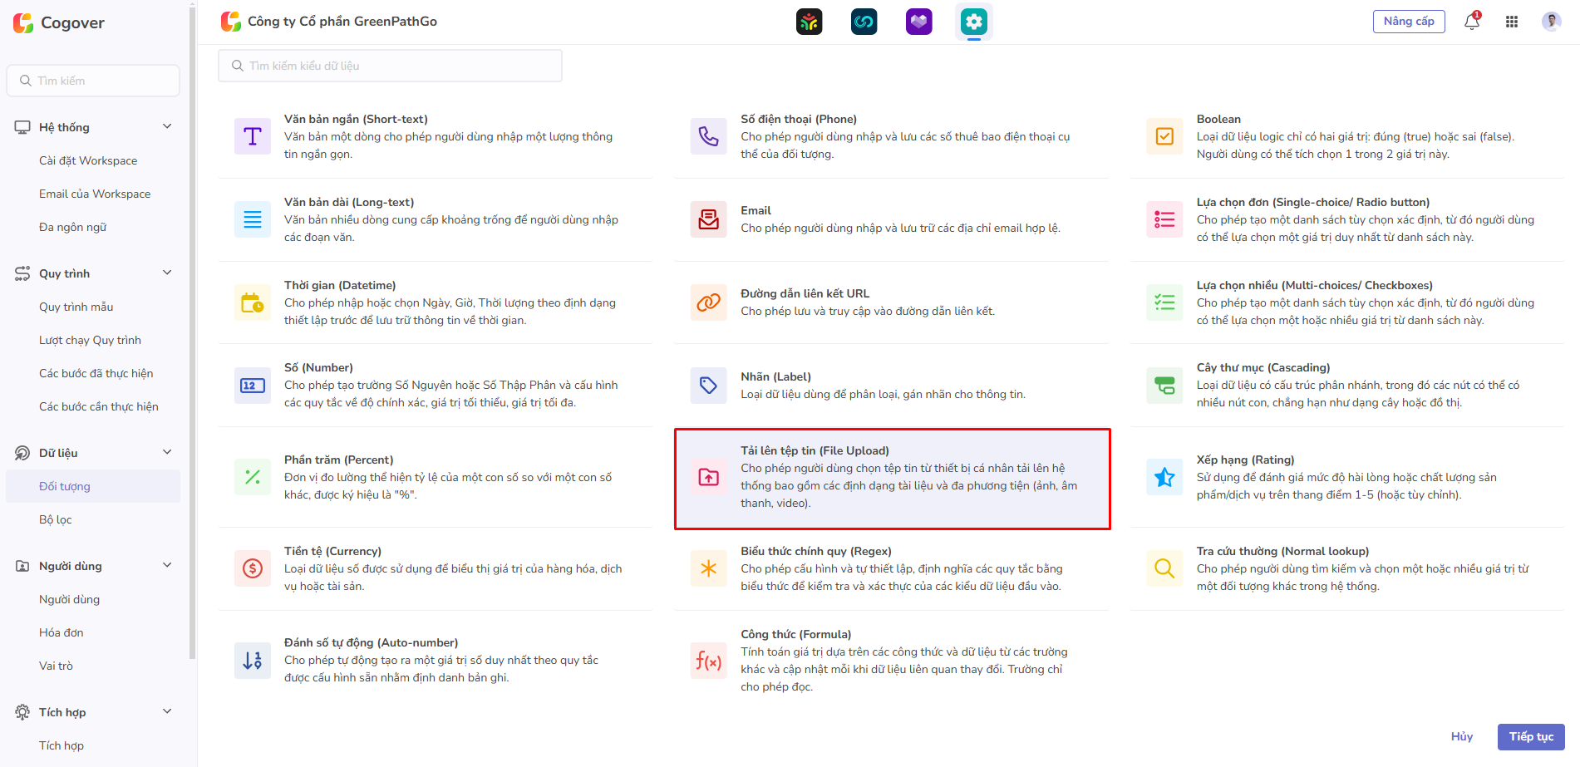Open the notification bell
Image resolution: width=1580 pixels, height=767 pixels.
(x=1471, y=22)
